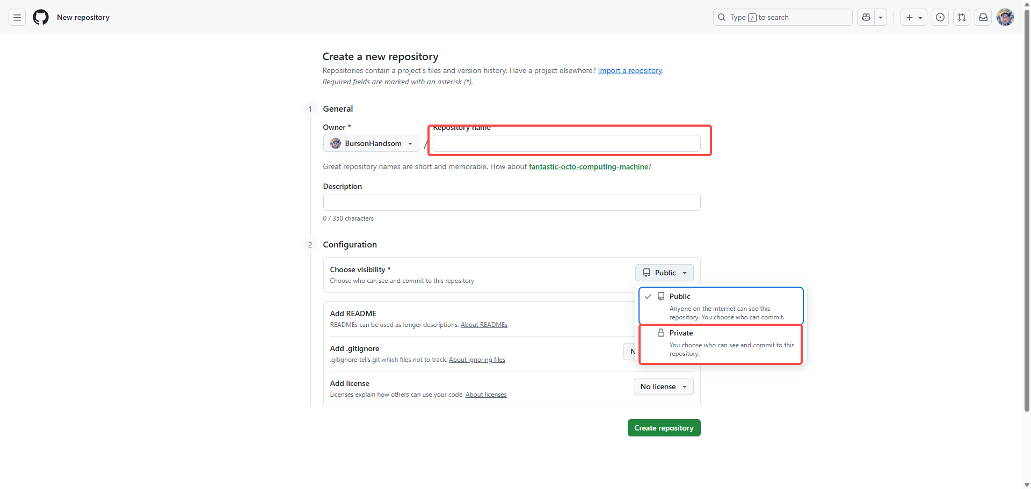1031x489 pixels.
Task: Open the pull requests icon in header
Action: tap(962, 18)
